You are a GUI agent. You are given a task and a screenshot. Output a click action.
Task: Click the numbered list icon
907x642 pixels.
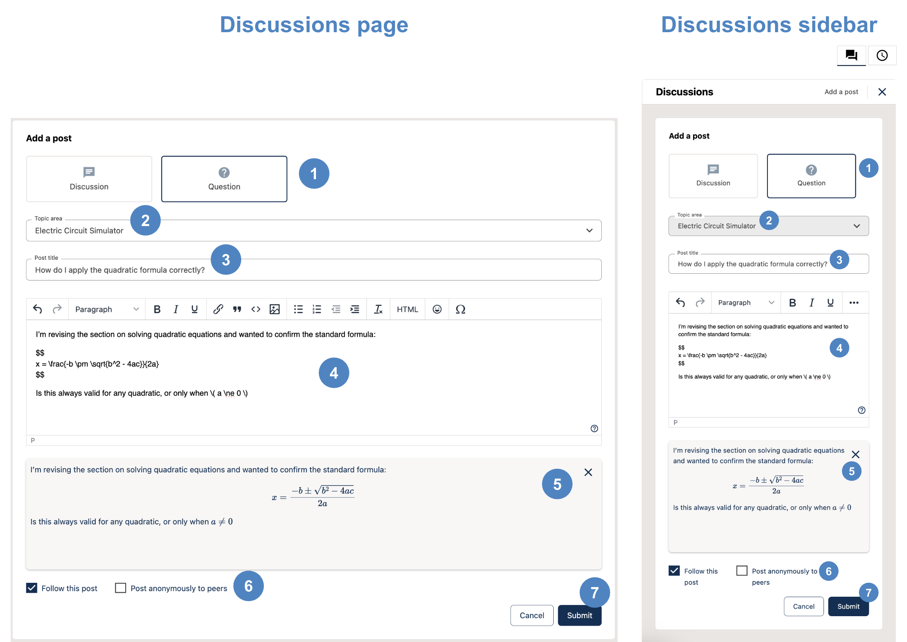tap(317, 309)
